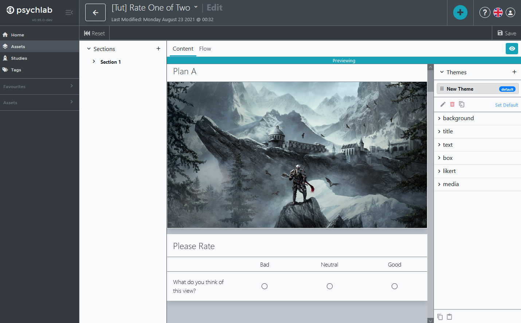Toggle the preview eye button

pos(512,48)
